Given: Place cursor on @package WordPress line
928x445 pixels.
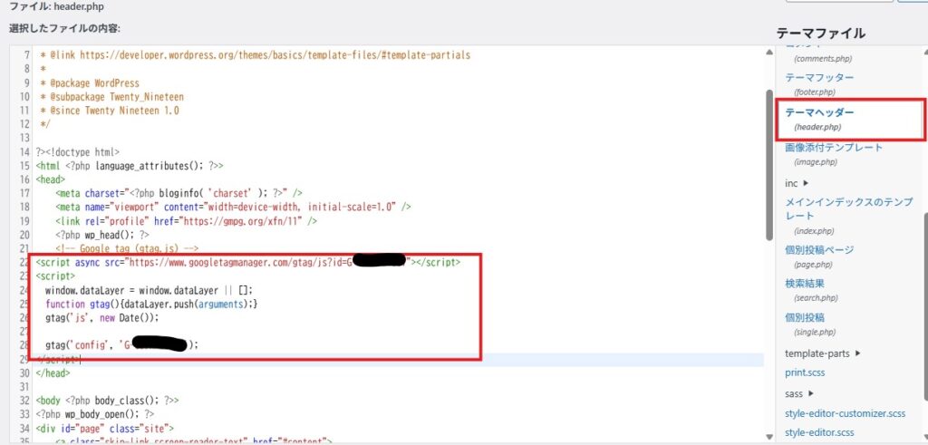Looking at the screenshot, I should pos(90,82).
